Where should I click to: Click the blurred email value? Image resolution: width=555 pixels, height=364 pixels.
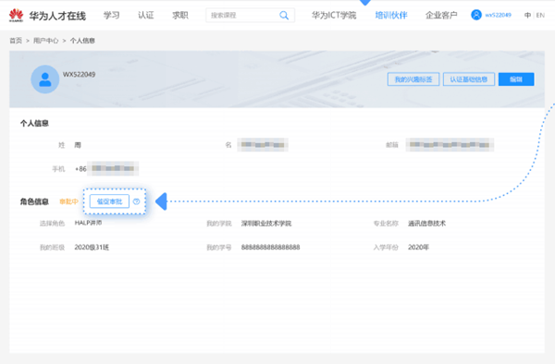(450, 144)
